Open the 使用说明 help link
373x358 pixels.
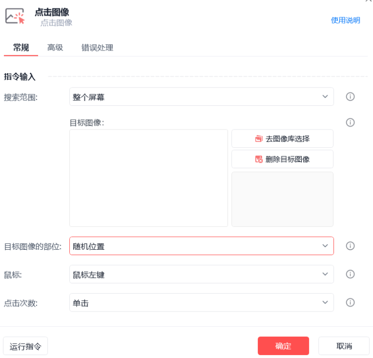pyautogui.click(x=345, y=20)
